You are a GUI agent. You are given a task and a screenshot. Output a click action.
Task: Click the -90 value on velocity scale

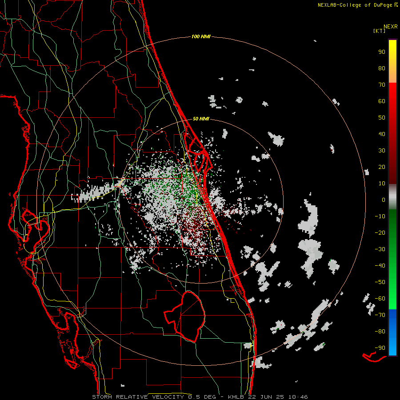point(380,348)
